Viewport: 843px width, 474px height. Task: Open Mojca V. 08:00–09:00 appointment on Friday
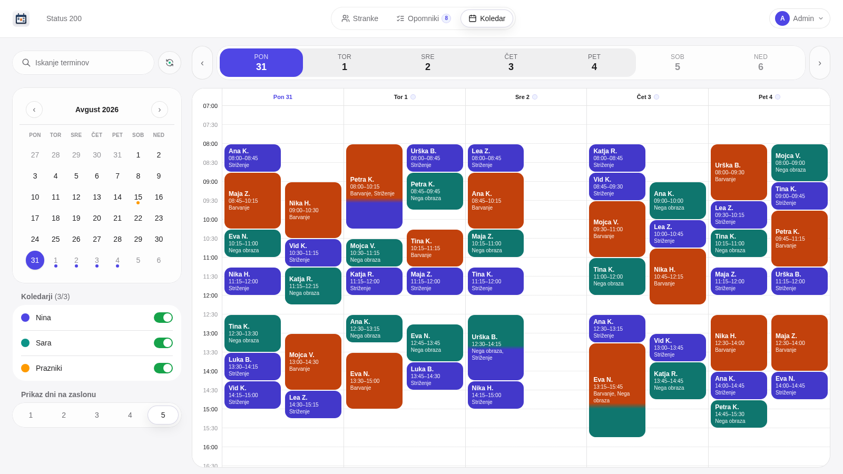[x=799, y=163]
